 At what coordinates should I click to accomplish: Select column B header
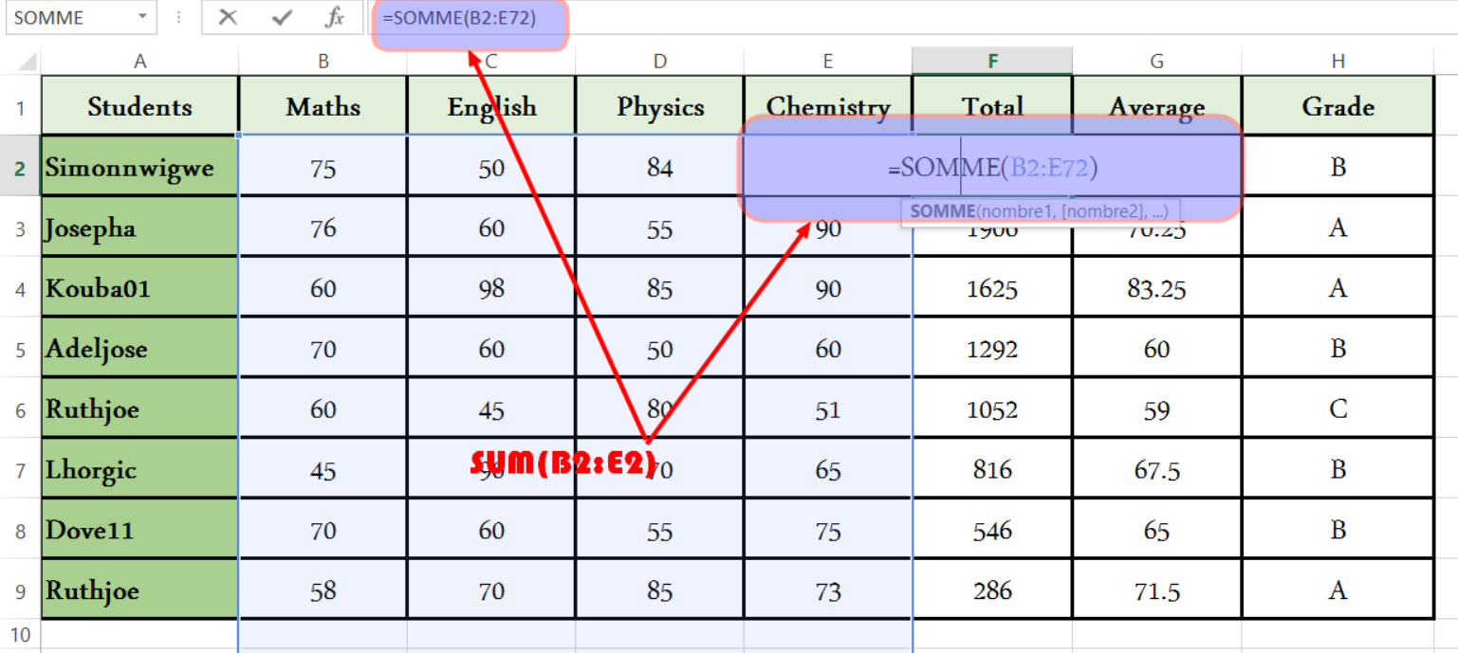click(x=323, y=62)
